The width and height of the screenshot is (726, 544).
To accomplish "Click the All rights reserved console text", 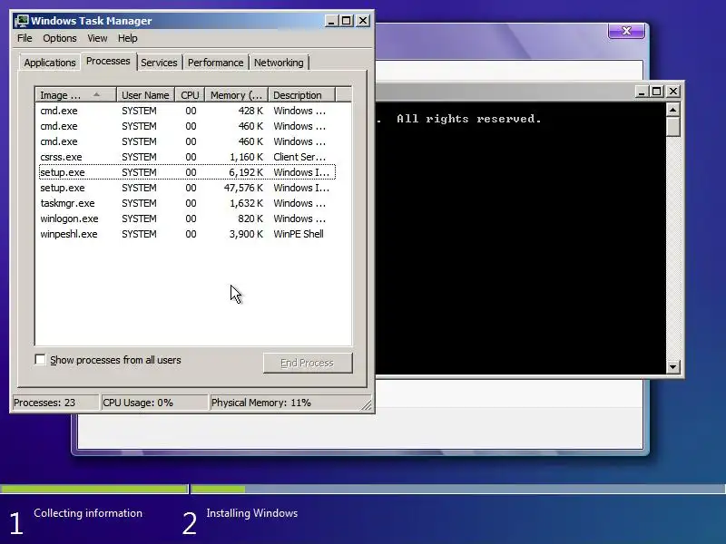I will [x=469, y=119].
